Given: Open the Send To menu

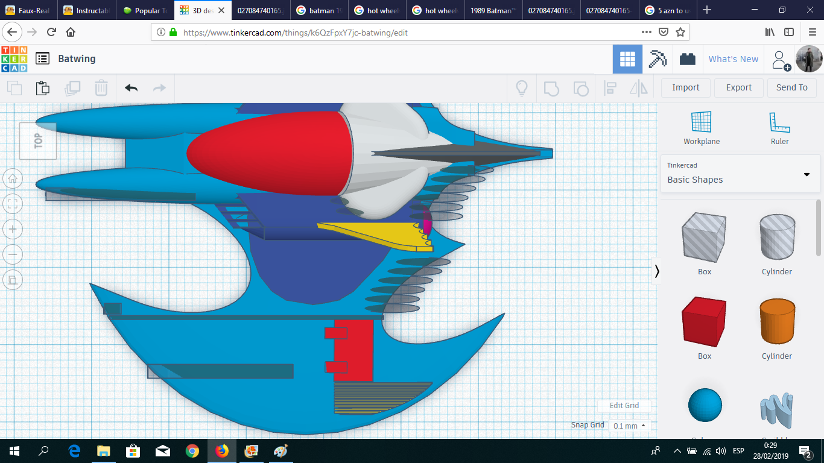Looking at the screenshot, I should tap(792, 88).
